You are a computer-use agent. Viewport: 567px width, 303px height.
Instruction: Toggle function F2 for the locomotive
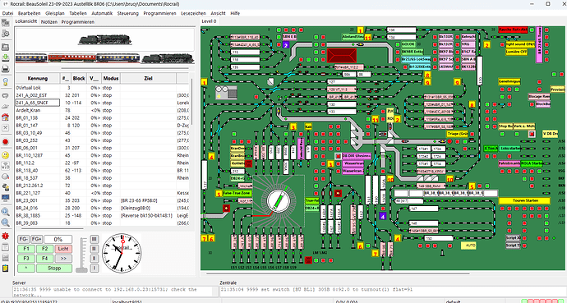(45, 249)
